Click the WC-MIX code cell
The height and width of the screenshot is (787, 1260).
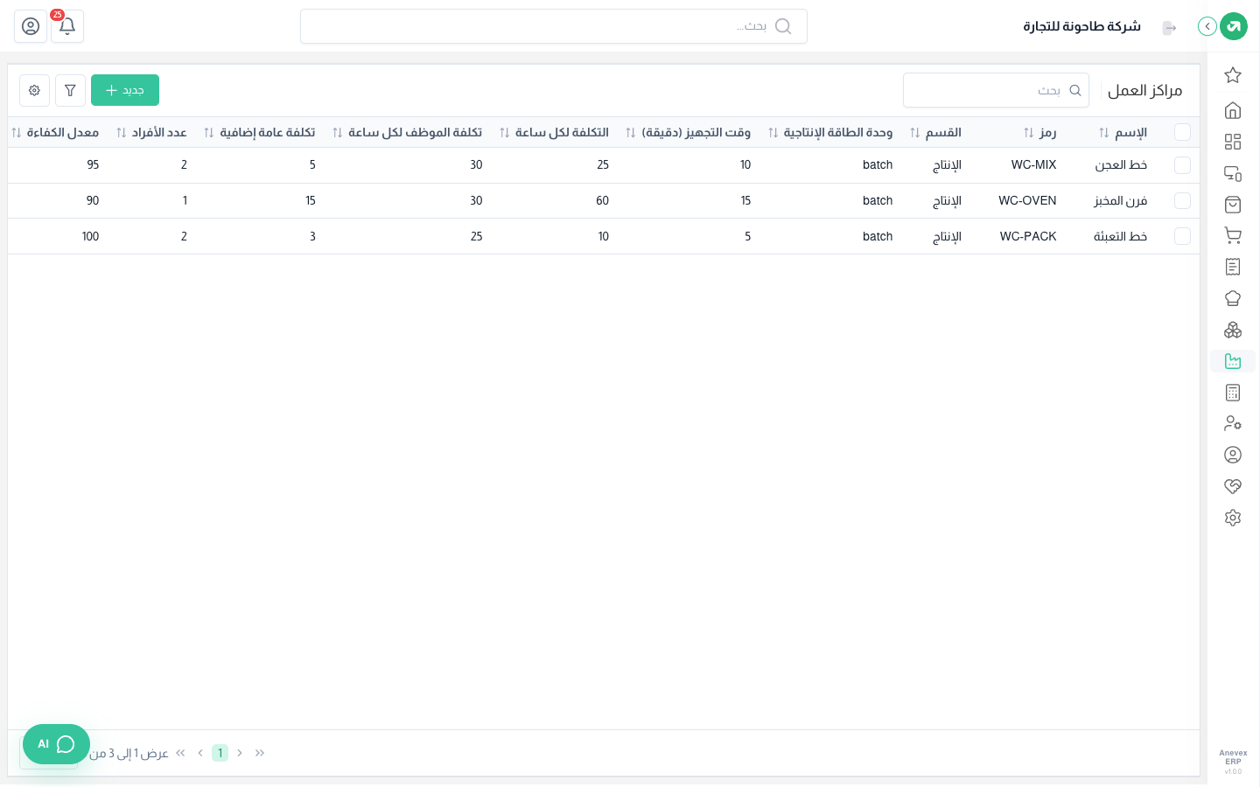click(x=1033, y=165)
